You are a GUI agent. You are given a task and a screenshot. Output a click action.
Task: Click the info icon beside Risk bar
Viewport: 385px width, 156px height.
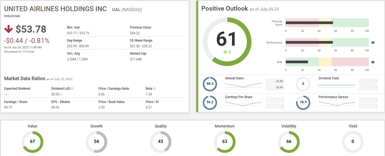pos(373,62)
